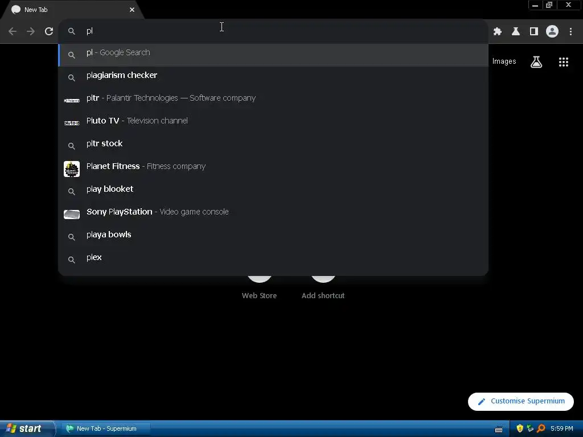Reload the page with refresh icon
This screenshot has width=583, height=437.
point(49,31)
